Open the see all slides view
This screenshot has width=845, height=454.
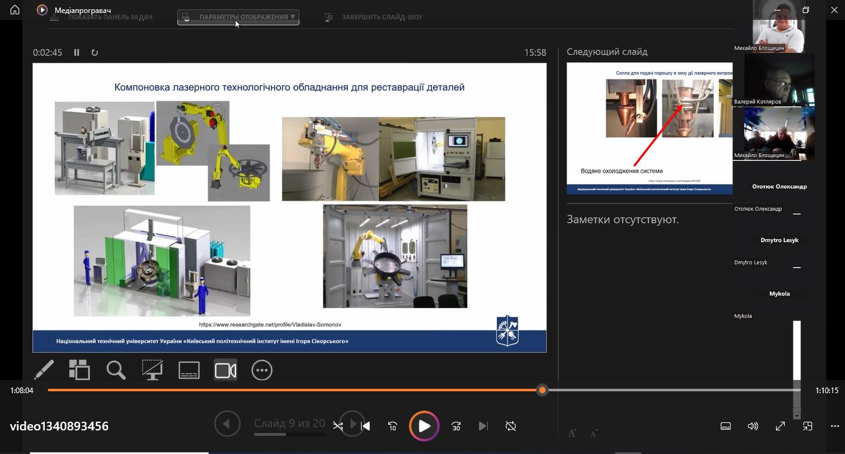click(79, 370)
